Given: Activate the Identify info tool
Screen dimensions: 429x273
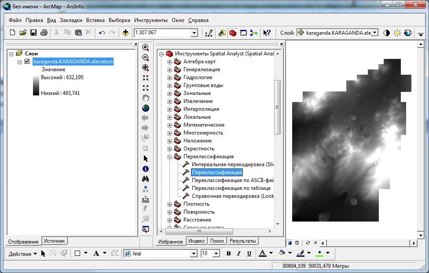Looking at the screenshot, I should (x=146, y=169).
